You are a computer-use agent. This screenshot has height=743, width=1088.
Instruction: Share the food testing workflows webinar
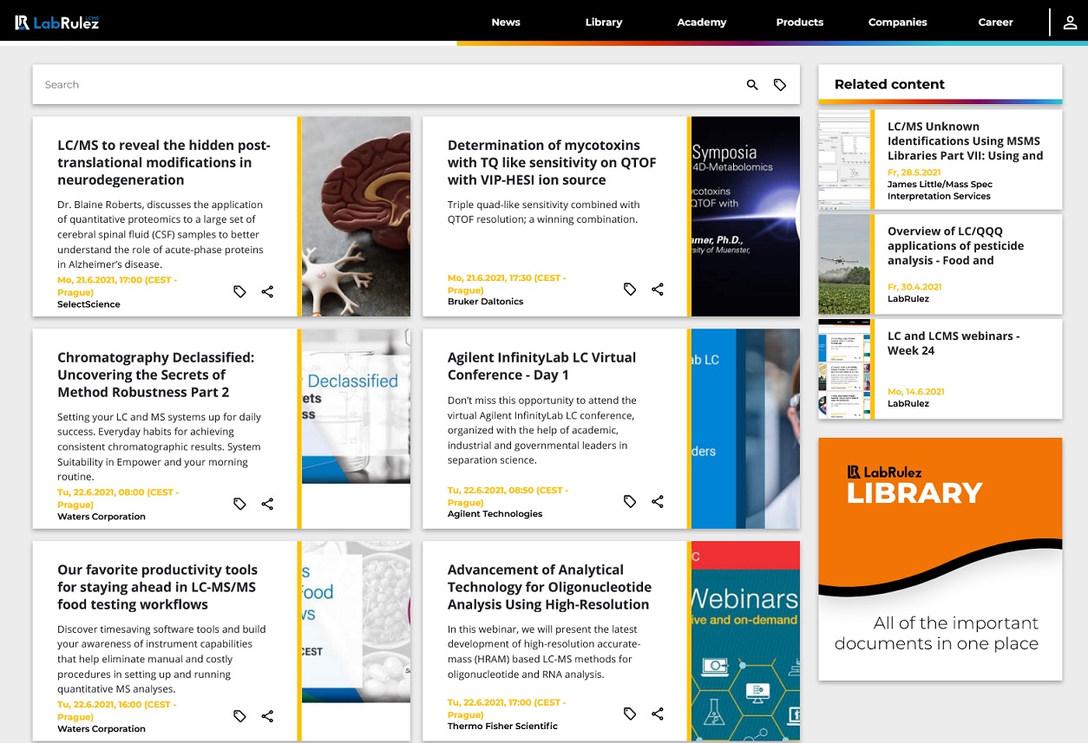tap(267, 716)
